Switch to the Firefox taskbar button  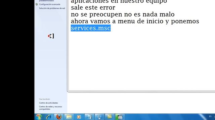[59, 117]
